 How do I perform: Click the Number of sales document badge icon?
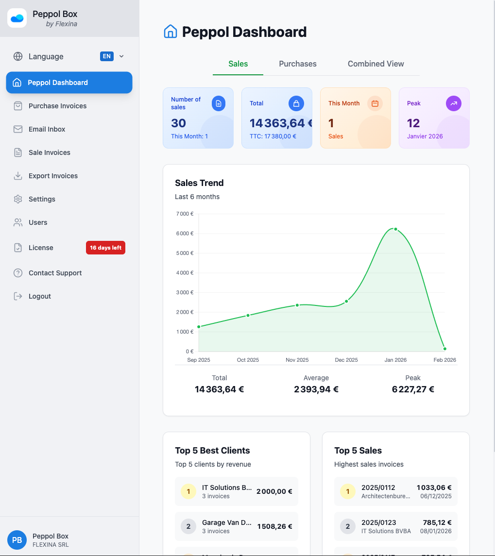click(x=218, y=103)
